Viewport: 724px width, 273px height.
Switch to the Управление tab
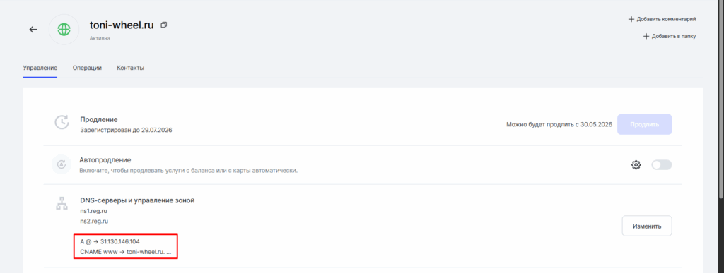(x=40, y=68)
